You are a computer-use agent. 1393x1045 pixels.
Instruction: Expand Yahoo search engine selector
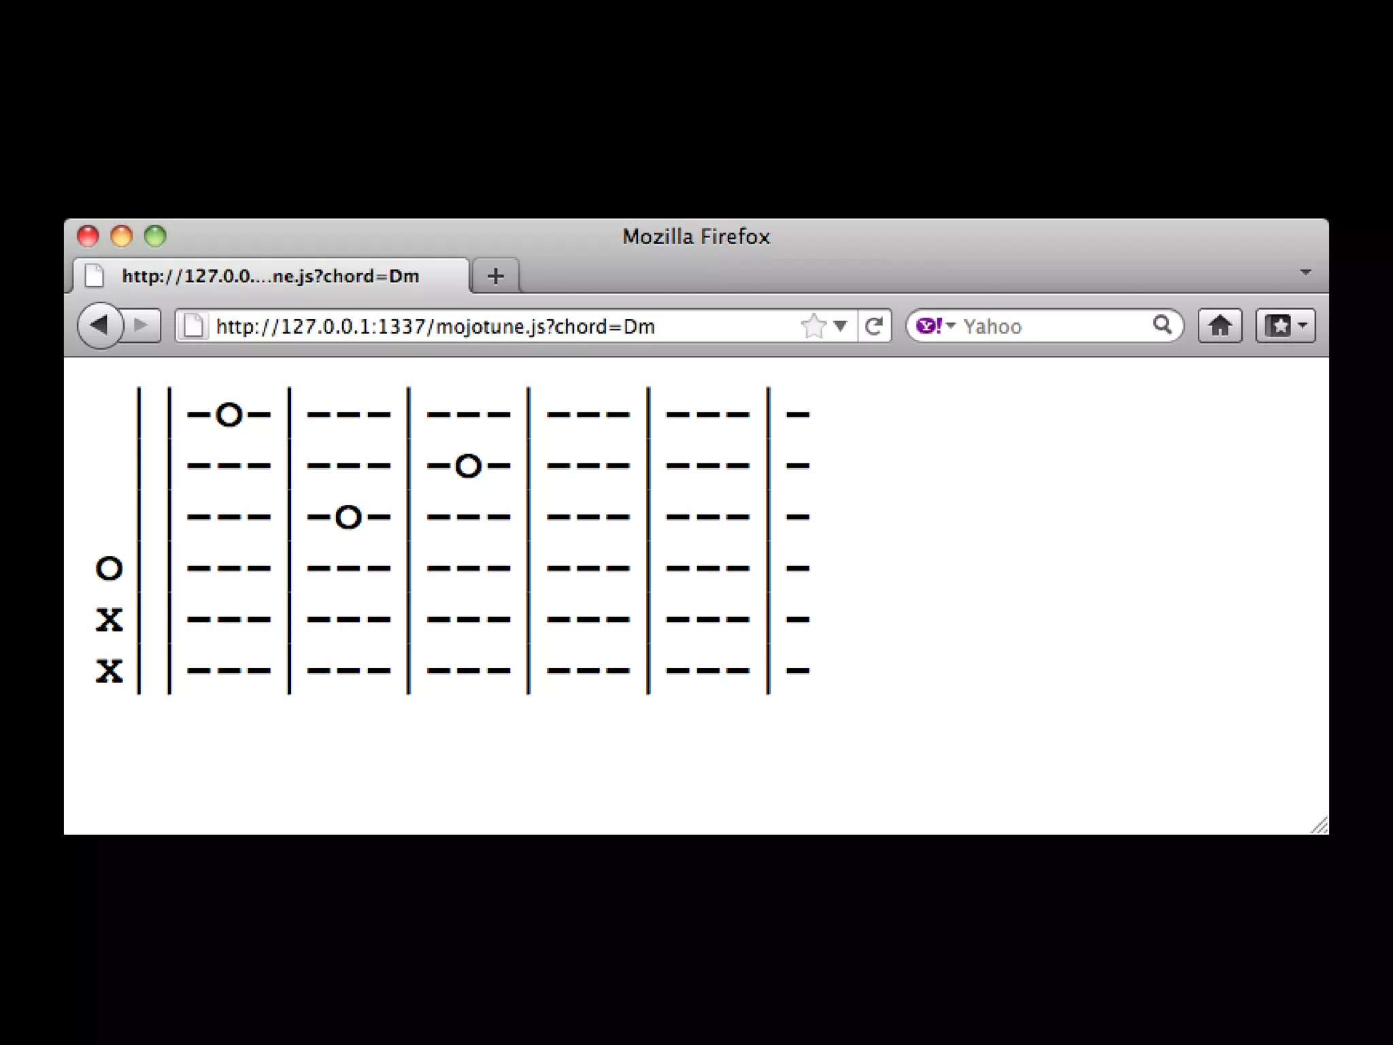(936, 326)
